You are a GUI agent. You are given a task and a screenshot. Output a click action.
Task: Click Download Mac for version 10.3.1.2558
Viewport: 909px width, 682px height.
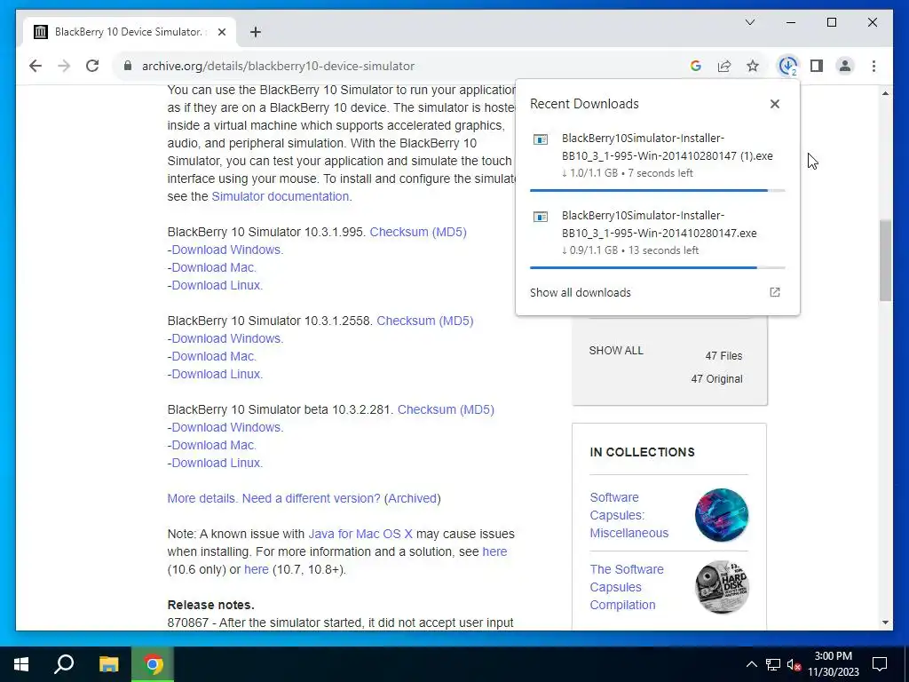pos(213,357)
